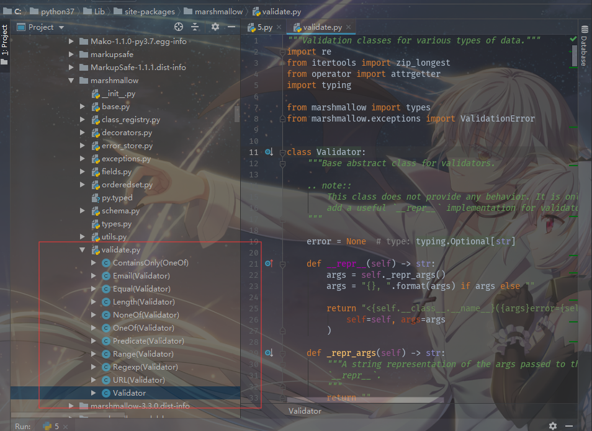592x431 pixels.
Task: Select the Email(Validator) class icon
Action: point(106,276)
